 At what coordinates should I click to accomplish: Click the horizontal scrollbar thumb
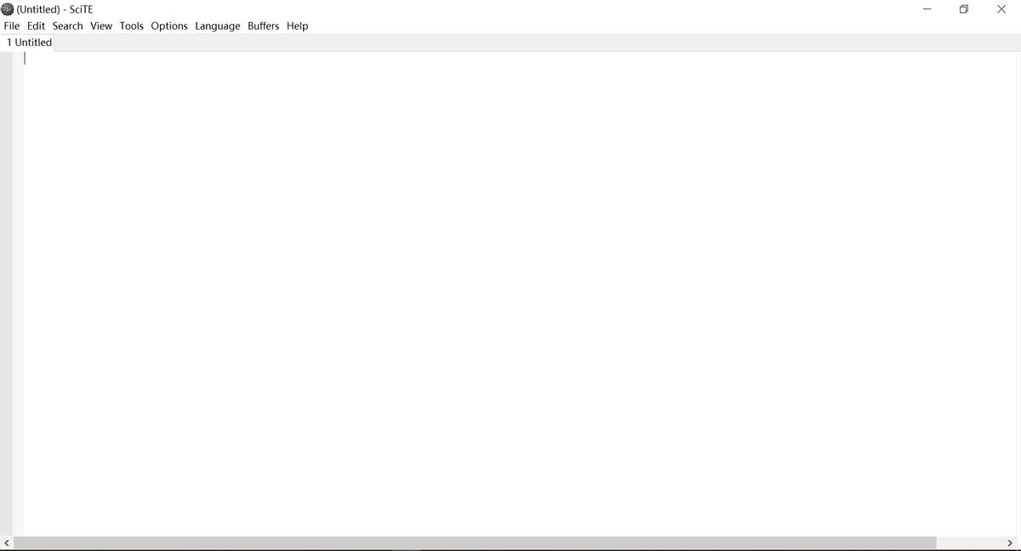pyautogui.click(x=476, y=542)
